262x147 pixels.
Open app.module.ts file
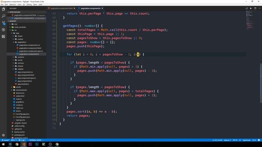click(23, 84)
